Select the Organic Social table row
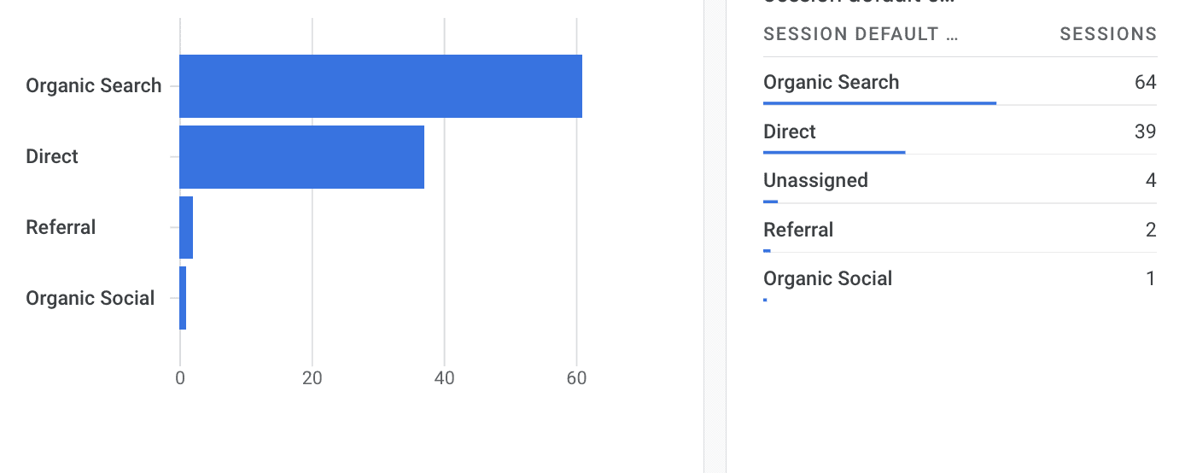Image resolution: width=1185 pixels, height=473 pixels. [x=960, y=278]
